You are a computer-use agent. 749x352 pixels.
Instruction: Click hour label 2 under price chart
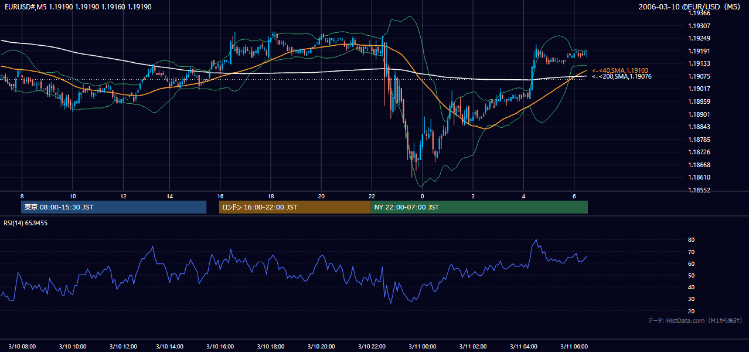click(472, 196)
